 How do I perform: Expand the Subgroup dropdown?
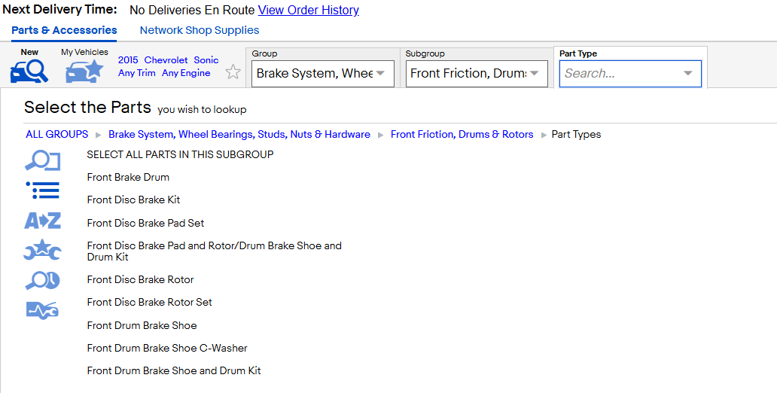click(477, 73)
